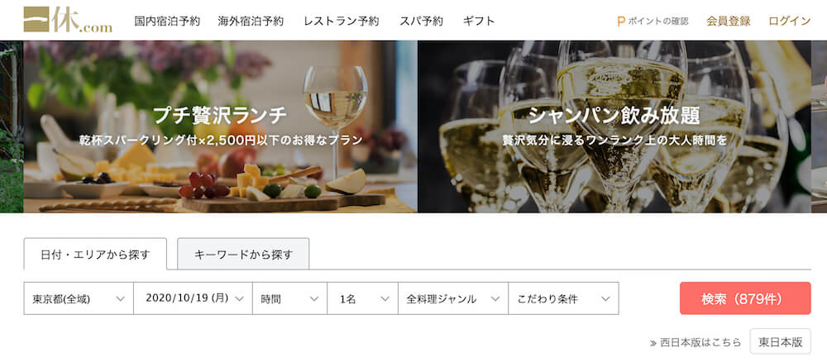Expand the 時間 dropdown
Image resolution: width=827 pixels, height=362 pixels.
[289, 298]
